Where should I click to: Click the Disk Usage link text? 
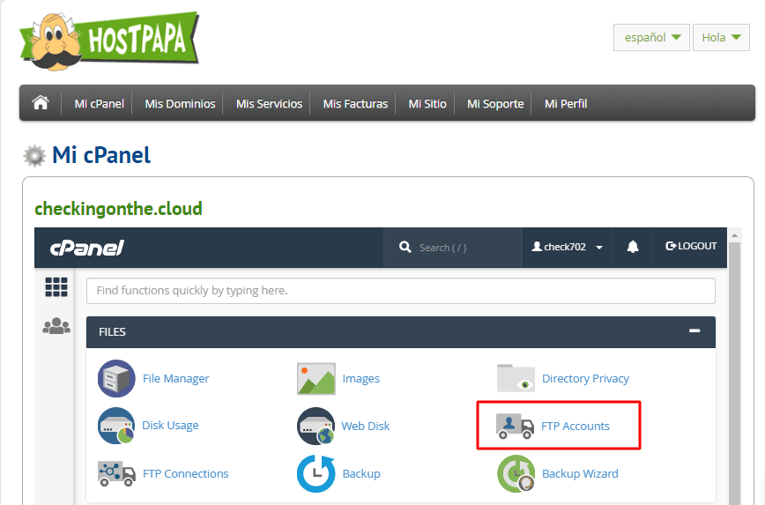[170, 426]
